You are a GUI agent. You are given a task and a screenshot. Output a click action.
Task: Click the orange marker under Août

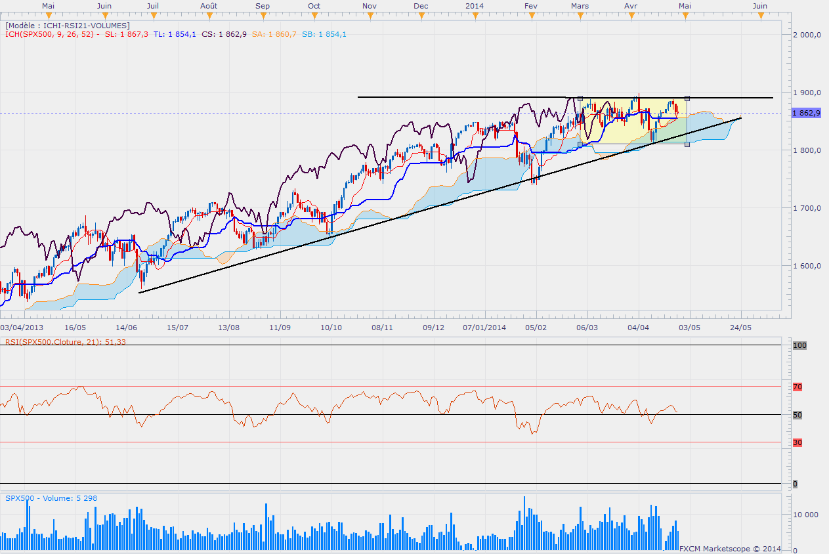coord(209,16)
